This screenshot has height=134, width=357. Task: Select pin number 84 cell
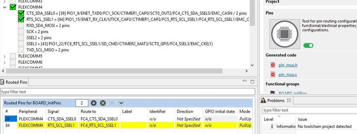tap(11, 125)
